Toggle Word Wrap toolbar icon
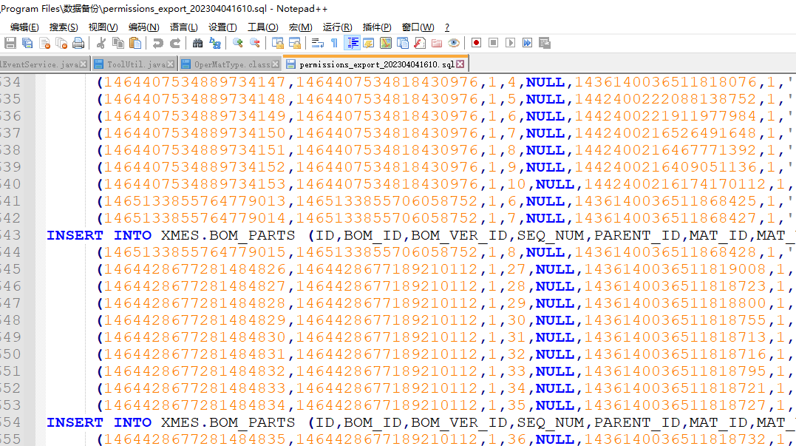 coord(317,43)
